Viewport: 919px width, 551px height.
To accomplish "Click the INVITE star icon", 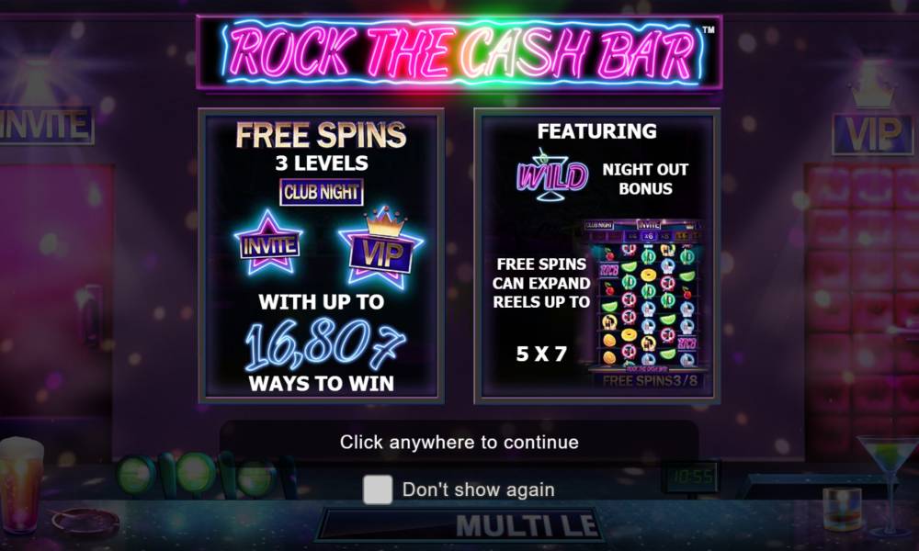I will 269,242.
